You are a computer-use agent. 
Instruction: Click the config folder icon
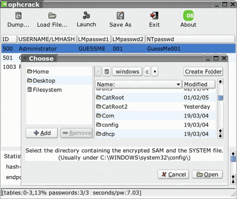pos(99,124)
